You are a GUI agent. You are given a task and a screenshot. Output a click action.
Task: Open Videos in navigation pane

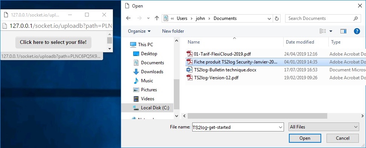click(147, 99)
